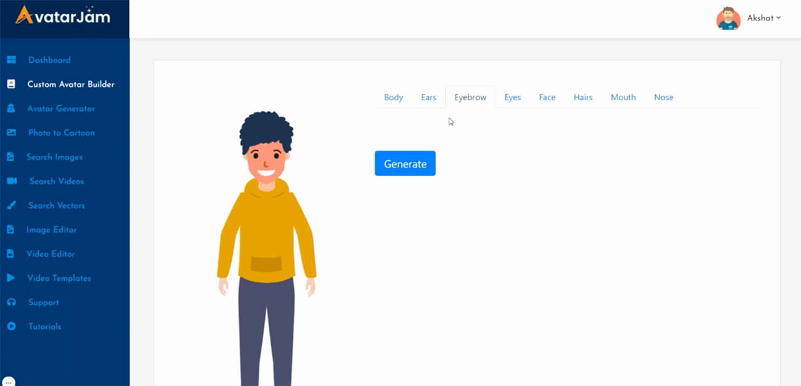Click the Akshat profile avatar picture
The image size is (801, 386).
coord(728,18)
